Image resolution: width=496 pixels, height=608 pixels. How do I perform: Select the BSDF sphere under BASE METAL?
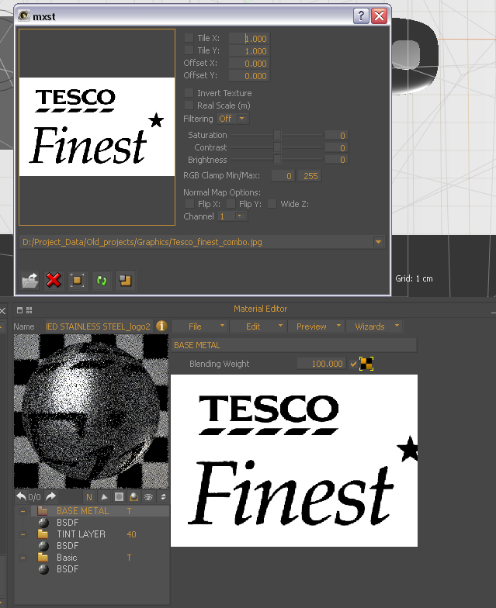click(x=43, y=523)
